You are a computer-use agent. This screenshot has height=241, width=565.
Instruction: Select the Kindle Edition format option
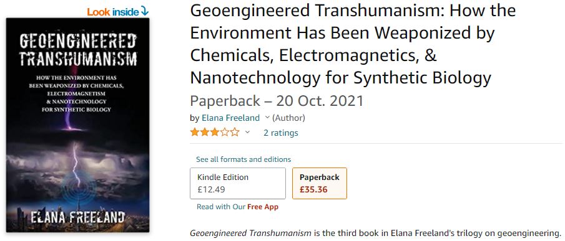(x=238, y=183)
